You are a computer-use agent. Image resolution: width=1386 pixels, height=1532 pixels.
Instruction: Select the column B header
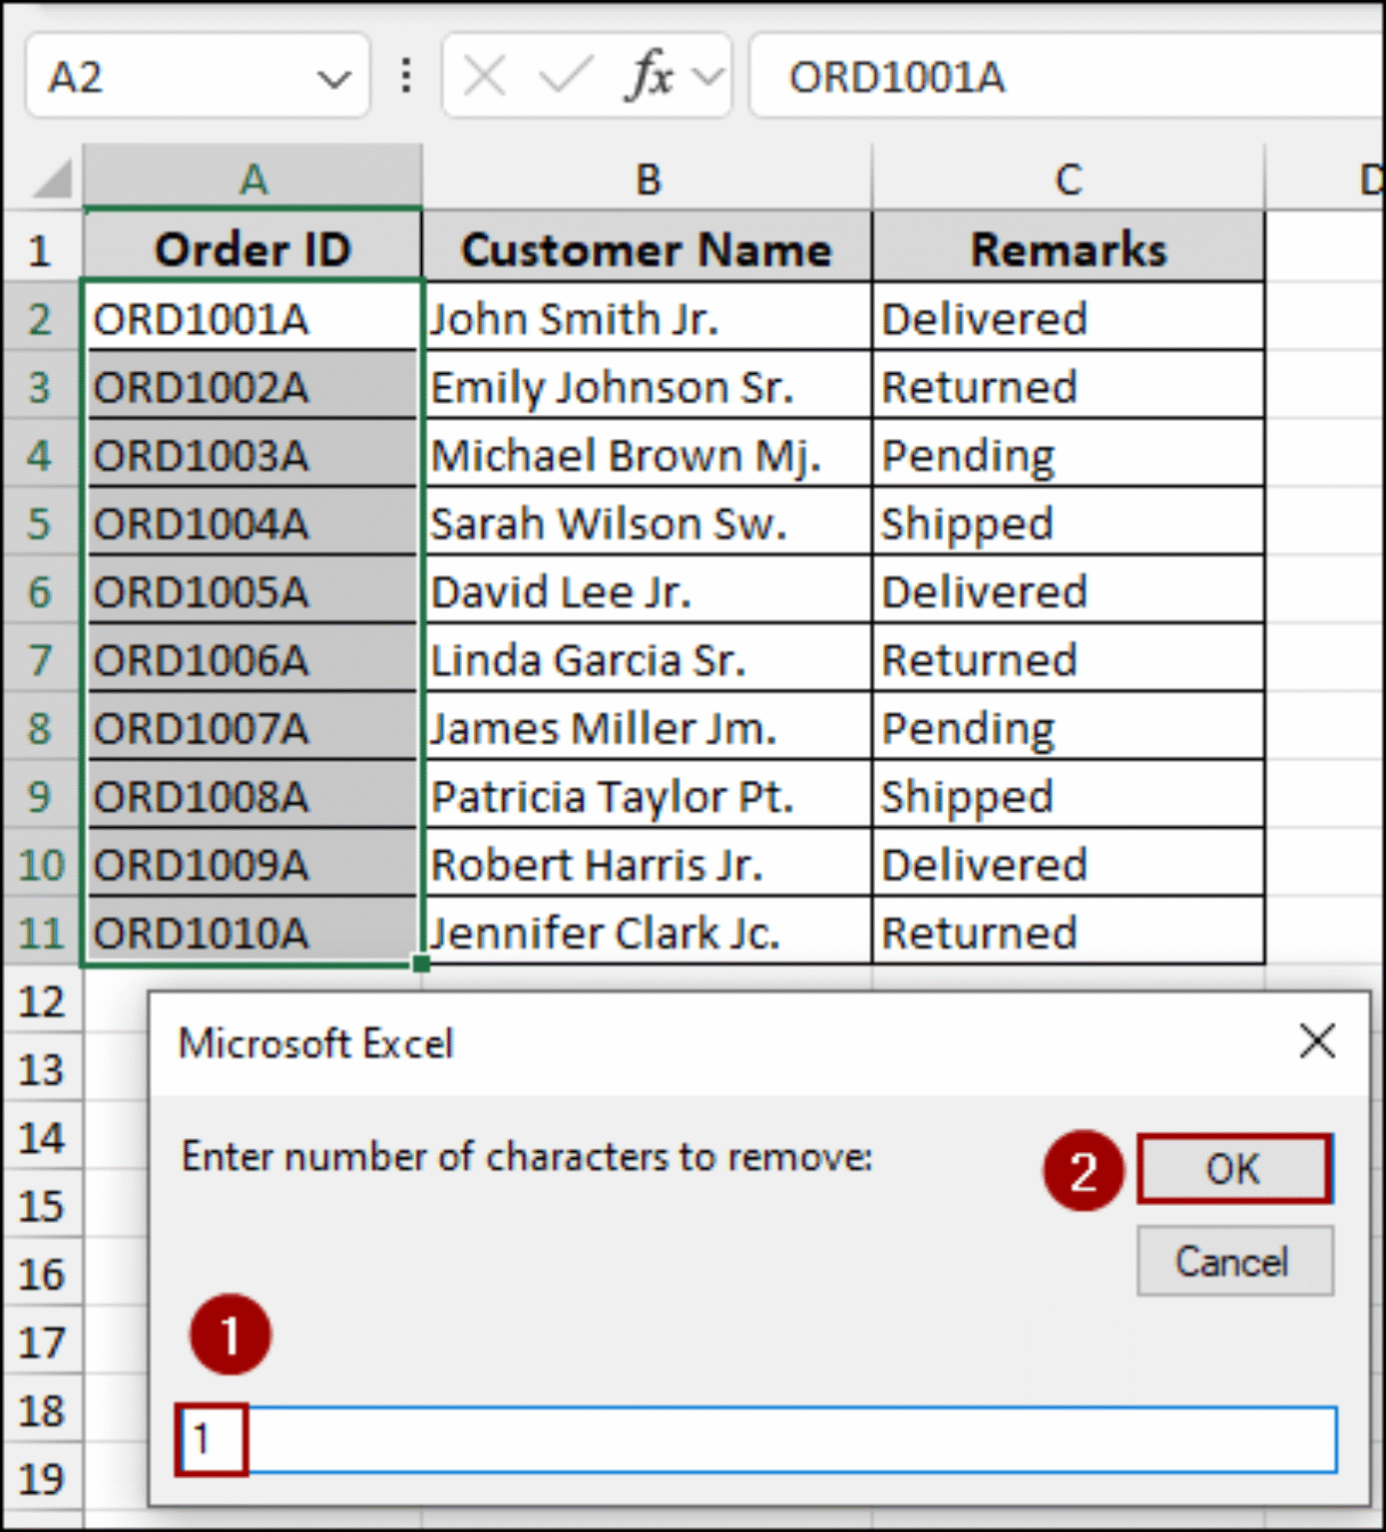647,180
